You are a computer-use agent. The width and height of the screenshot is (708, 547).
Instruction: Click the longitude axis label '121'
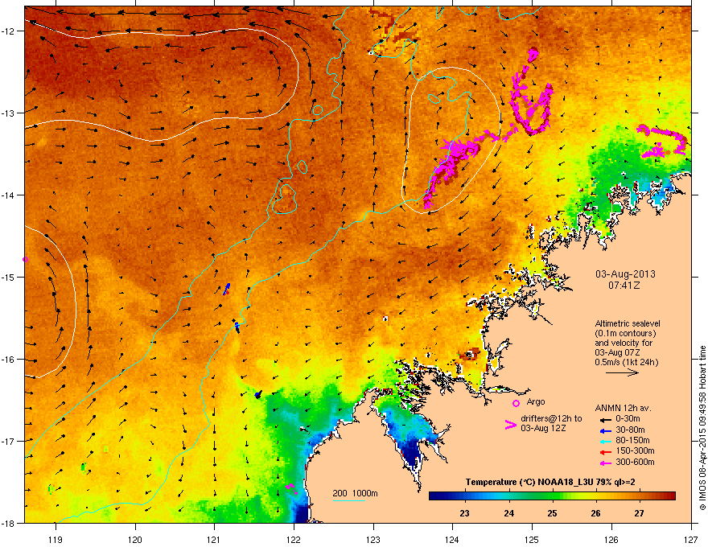coord(214,539)
